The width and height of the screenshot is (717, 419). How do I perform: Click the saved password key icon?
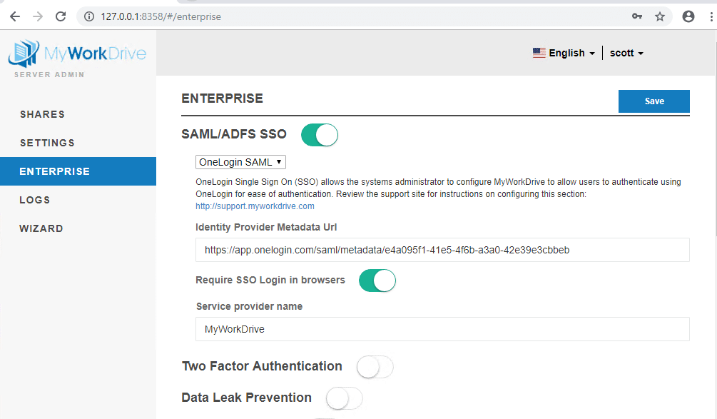point(637,16)
